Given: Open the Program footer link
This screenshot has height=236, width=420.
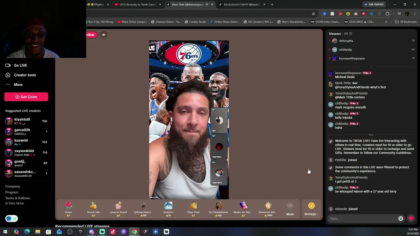Looking at the screenshot, I should pos(11,192).
